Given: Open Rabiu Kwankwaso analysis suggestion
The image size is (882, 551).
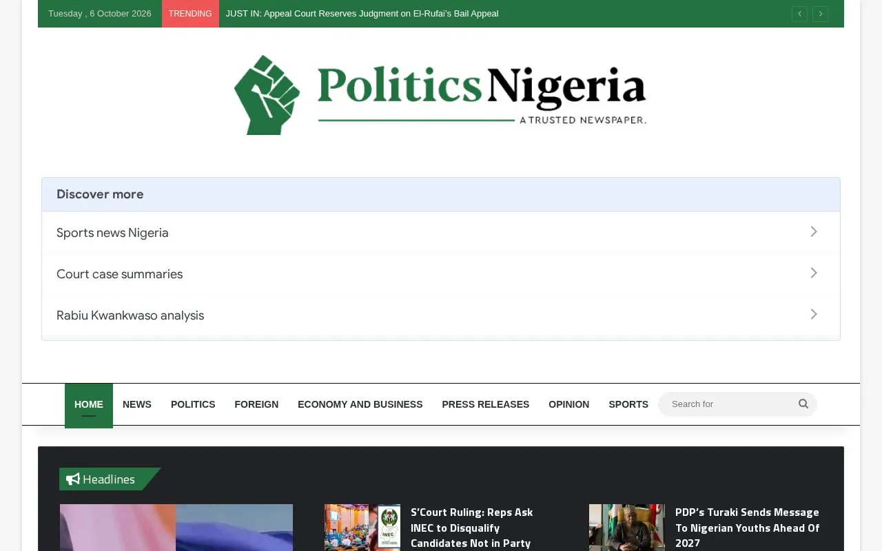Looking at the screenshot, I should click(x=441, y=315).
